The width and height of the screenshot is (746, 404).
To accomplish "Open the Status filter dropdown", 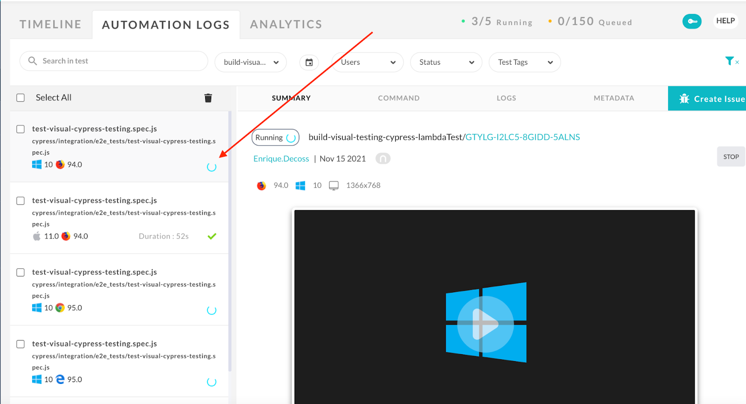I will click(x=446, y=62).
